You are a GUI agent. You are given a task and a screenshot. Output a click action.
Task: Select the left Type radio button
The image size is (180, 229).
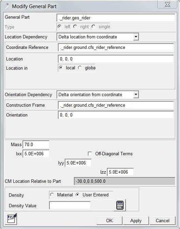coord(60,27)
